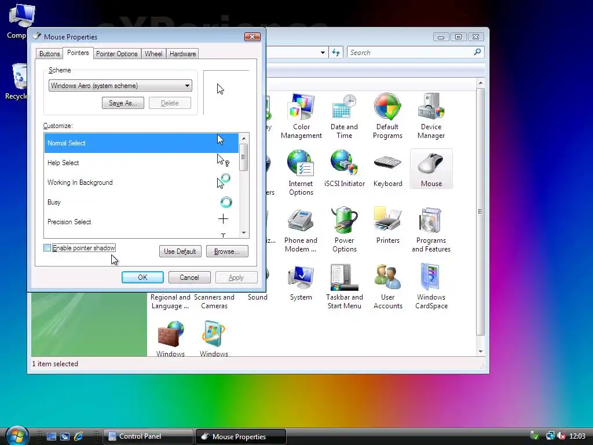Open the Printers icon
Viewport: 593px width, 445px height.
coord(387,225)
